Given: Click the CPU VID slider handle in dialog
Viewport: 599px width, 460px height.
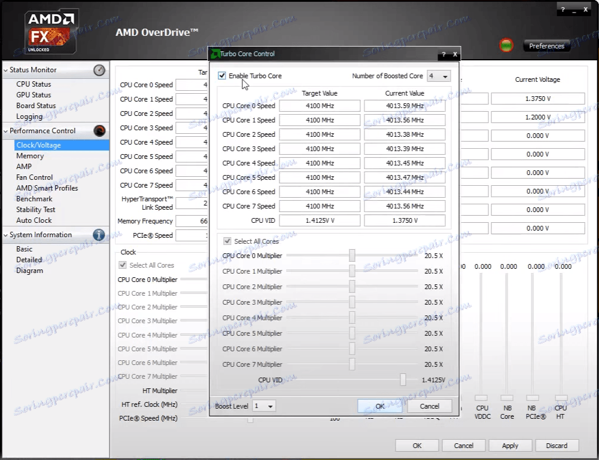Looking at the screenshot, I should point(403,379).
